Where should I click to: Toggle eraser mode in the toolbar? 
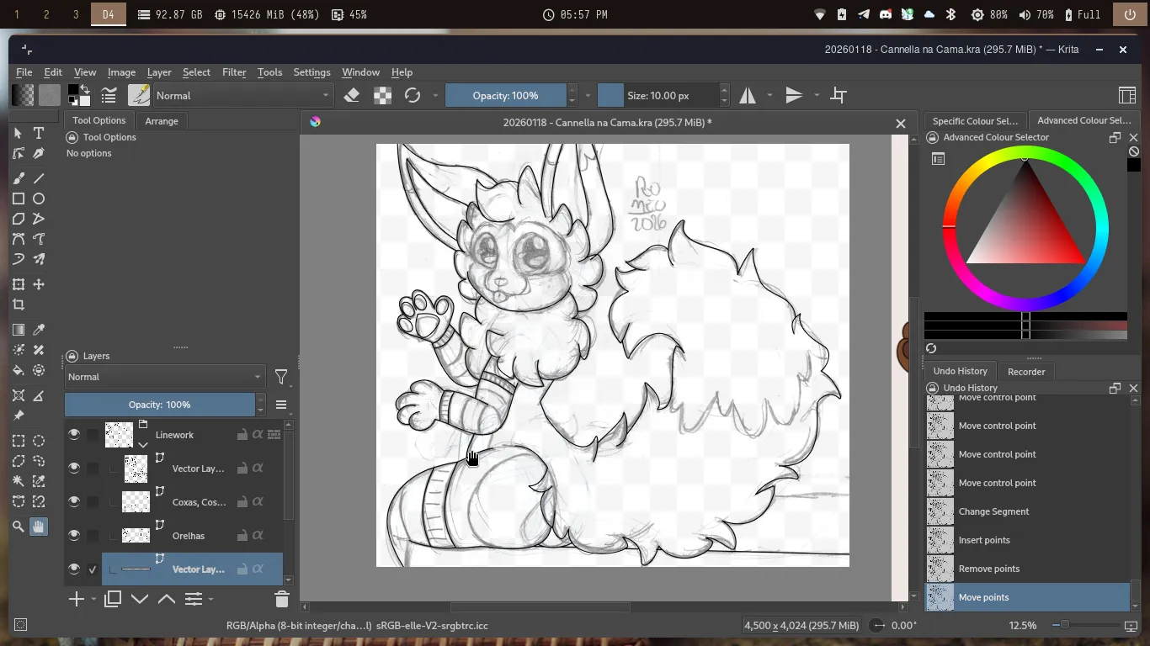tap(352, 96)
